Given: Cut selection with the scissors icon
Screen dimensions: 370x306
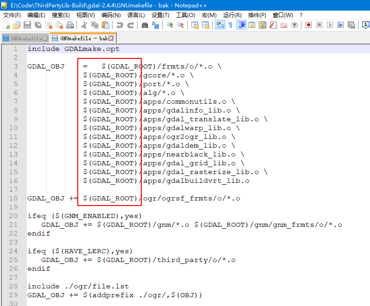Looking at the screenshot, I should click(84, 25).
